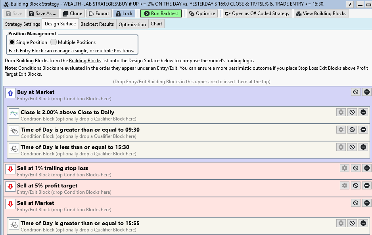Select "Close is 2.00% above Close to Daily" text

(x=67, y=112)
